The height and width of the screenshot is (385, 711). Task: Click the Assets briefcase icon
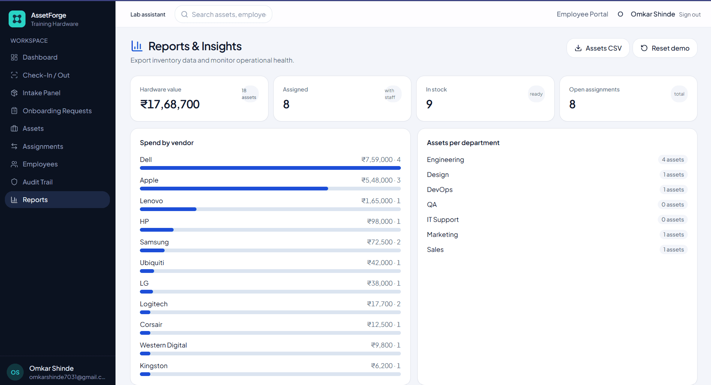14,129
